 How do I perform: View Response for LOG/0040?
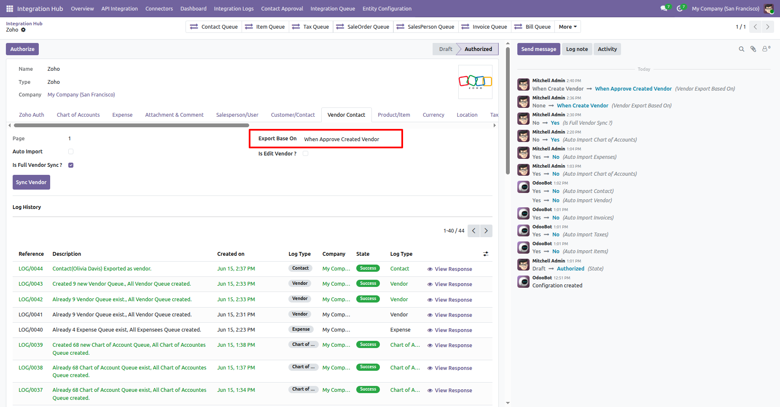click(449, 330)
